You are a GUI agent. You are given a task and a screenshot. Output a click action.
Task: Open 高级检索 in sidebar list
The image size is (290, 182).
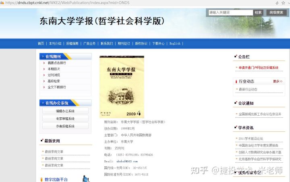(54, 81)
